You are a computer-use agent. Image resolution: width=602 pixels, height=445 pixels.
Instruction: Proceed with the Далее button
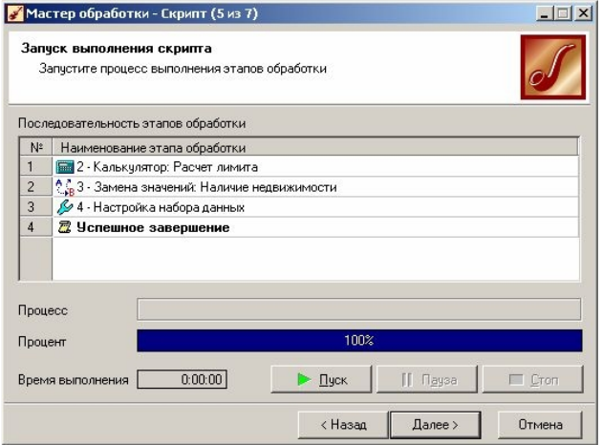[436, 425]
